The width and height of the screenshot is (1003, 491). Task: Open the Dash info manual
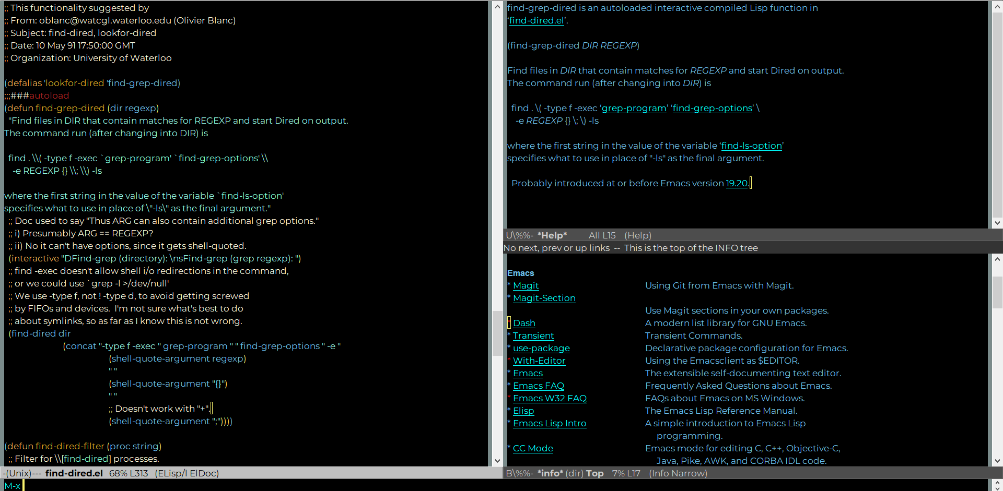click(524, 323)
